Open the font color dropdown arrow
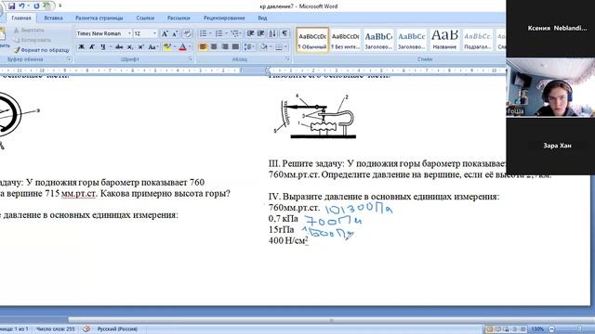The width and height of the screenshot is (595, 334). (x=190, y=47)
